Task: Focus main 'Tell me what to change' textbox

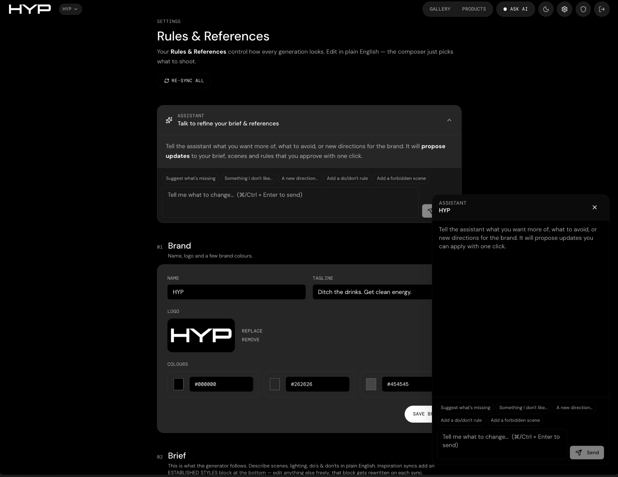Action: coord(290,202)
